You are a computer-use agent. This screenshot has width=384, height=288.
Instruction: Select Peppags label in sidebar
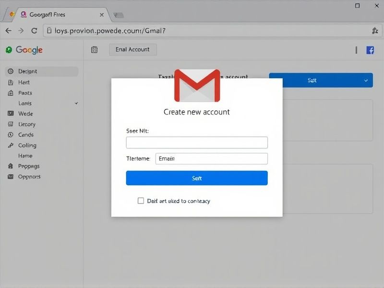tap(29, 166)
